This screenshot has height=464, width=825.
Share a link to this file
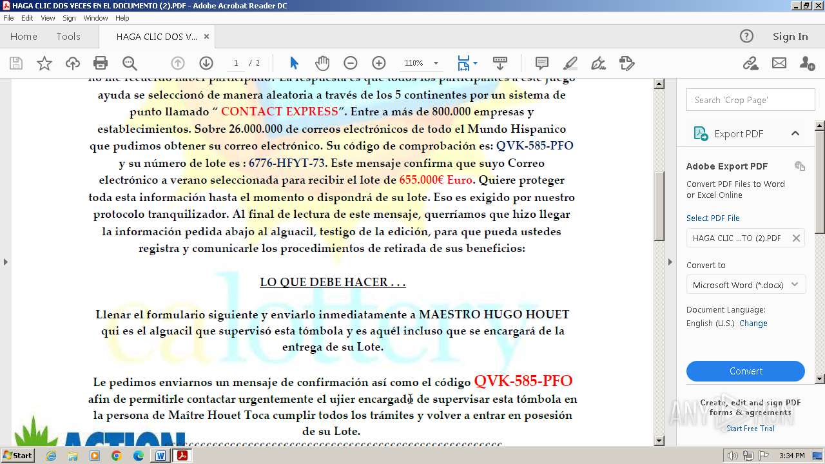(750, 63)
